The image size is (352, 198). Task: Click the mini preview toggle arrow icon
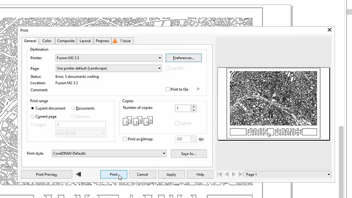(x=78, y=174)
